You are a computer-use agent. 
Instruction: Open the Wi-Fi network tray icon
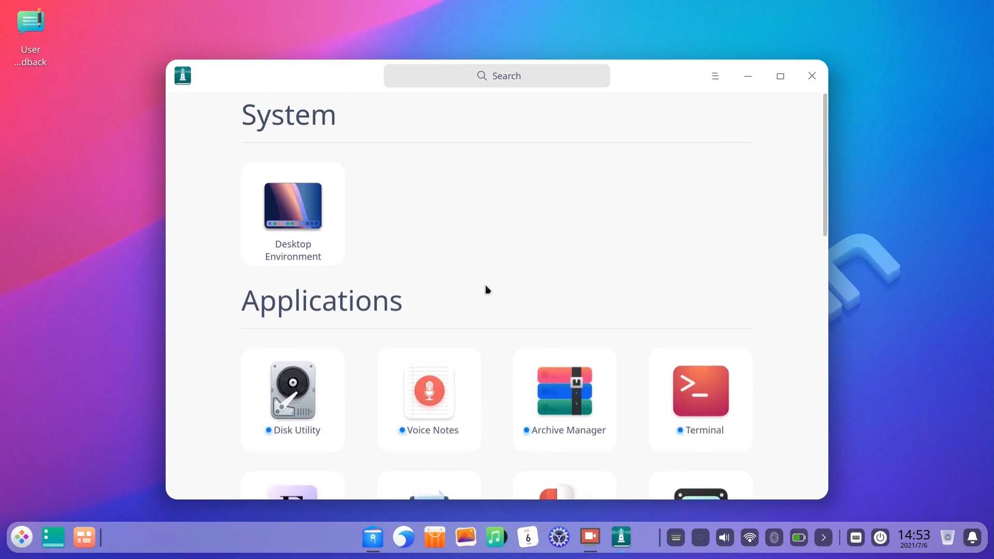pyautogui.click(x=749, y=538)
